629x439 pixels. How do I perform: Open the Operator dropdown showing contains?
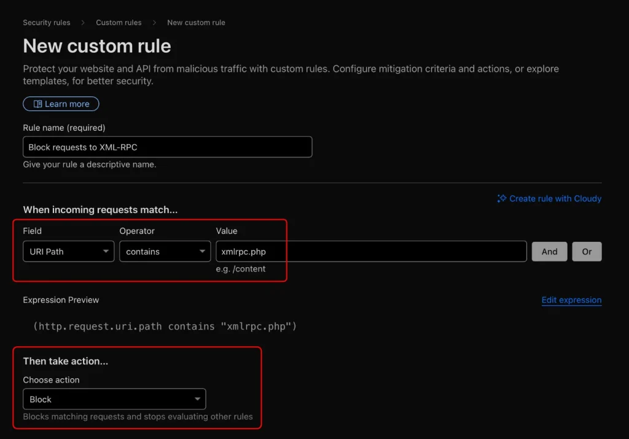pyautogui.click(x=165, y=251)
